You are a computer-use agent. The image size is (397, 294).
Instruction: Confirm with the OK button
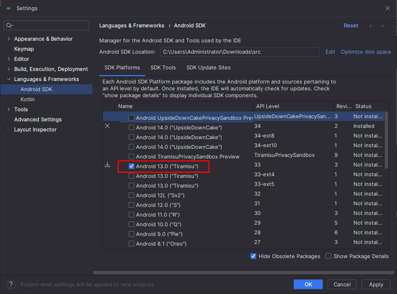308,284
